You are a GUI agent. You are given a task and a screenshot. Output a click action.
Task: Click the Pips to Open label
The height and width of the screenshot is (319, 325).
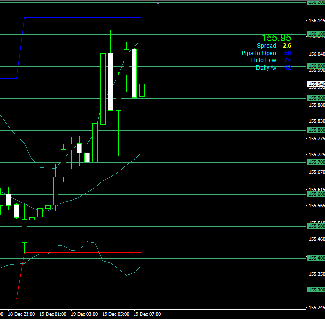click(259, 53)
